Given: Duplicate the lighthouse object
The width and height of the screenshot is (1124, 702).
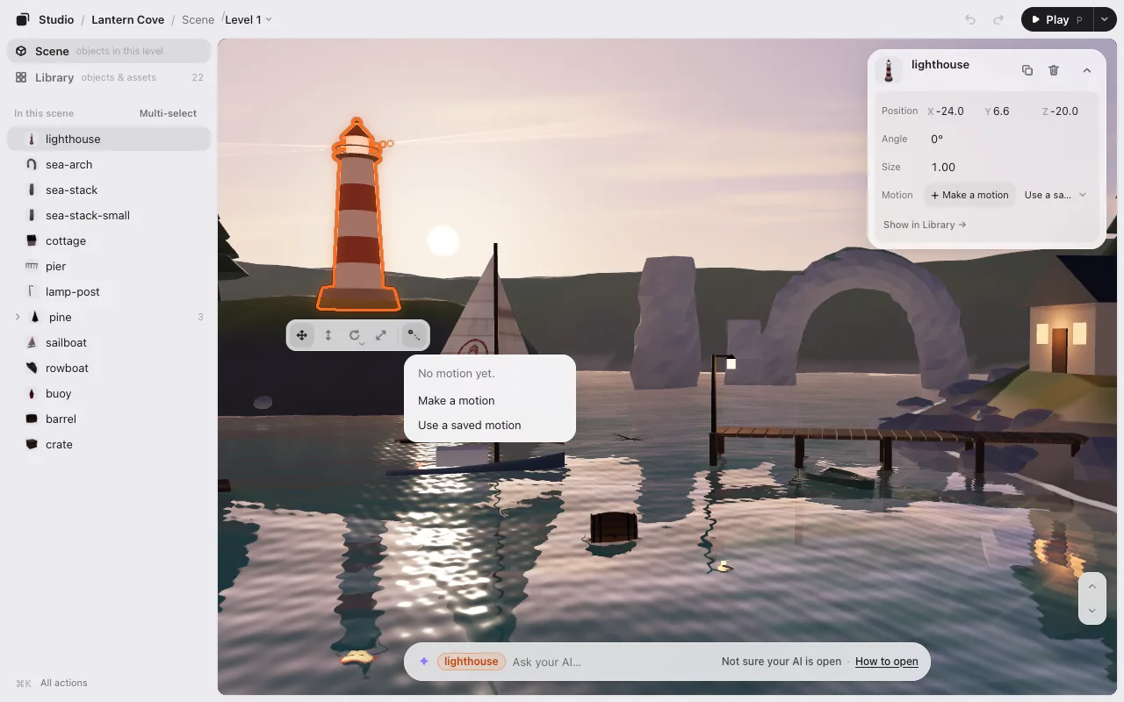Looking at the screenshot, I should 1027,70.
